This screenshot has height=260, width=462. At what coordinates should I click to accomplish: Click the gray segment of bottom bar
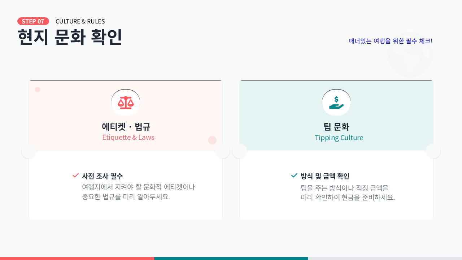click(385, 258)
